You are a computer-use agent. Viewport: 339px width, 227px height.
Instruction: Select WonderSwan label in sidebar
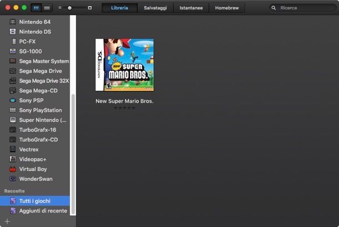click(x=36, y=179)
